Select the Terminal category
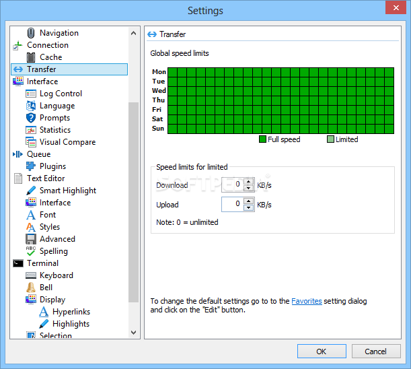This screenshot has height=369, width=411. (x=43, y=263)
